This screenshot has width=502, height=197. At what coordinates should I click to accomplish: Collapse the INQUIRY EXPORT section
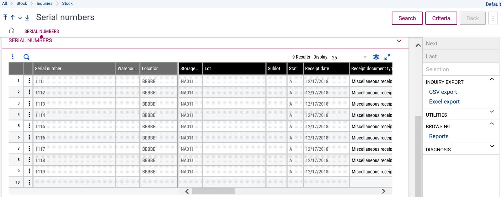[x=492, y=80]
